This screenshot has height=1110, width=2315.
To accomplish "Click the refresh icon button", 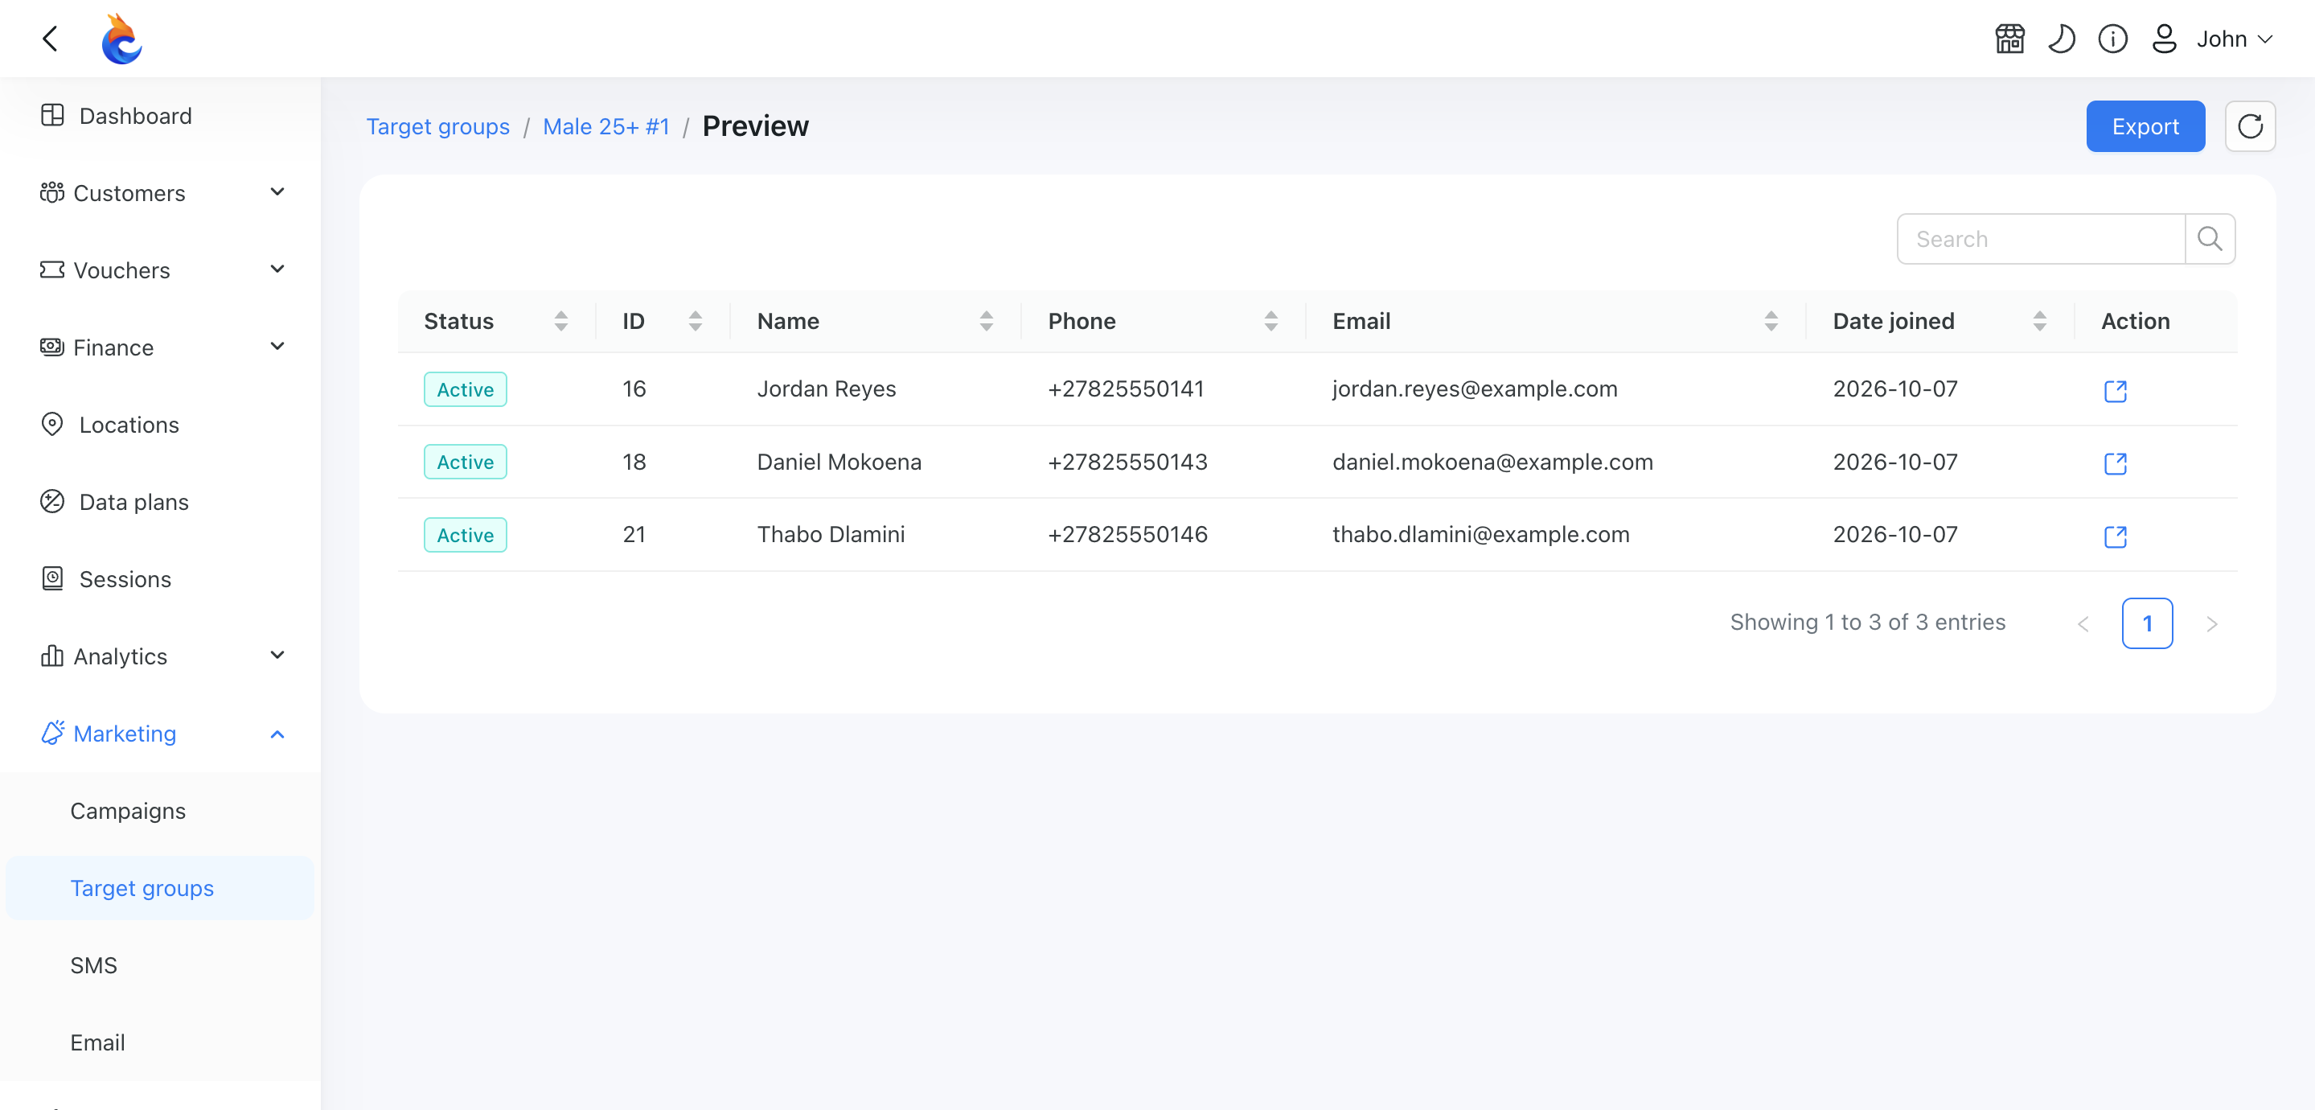I will tap(2249, 125).
